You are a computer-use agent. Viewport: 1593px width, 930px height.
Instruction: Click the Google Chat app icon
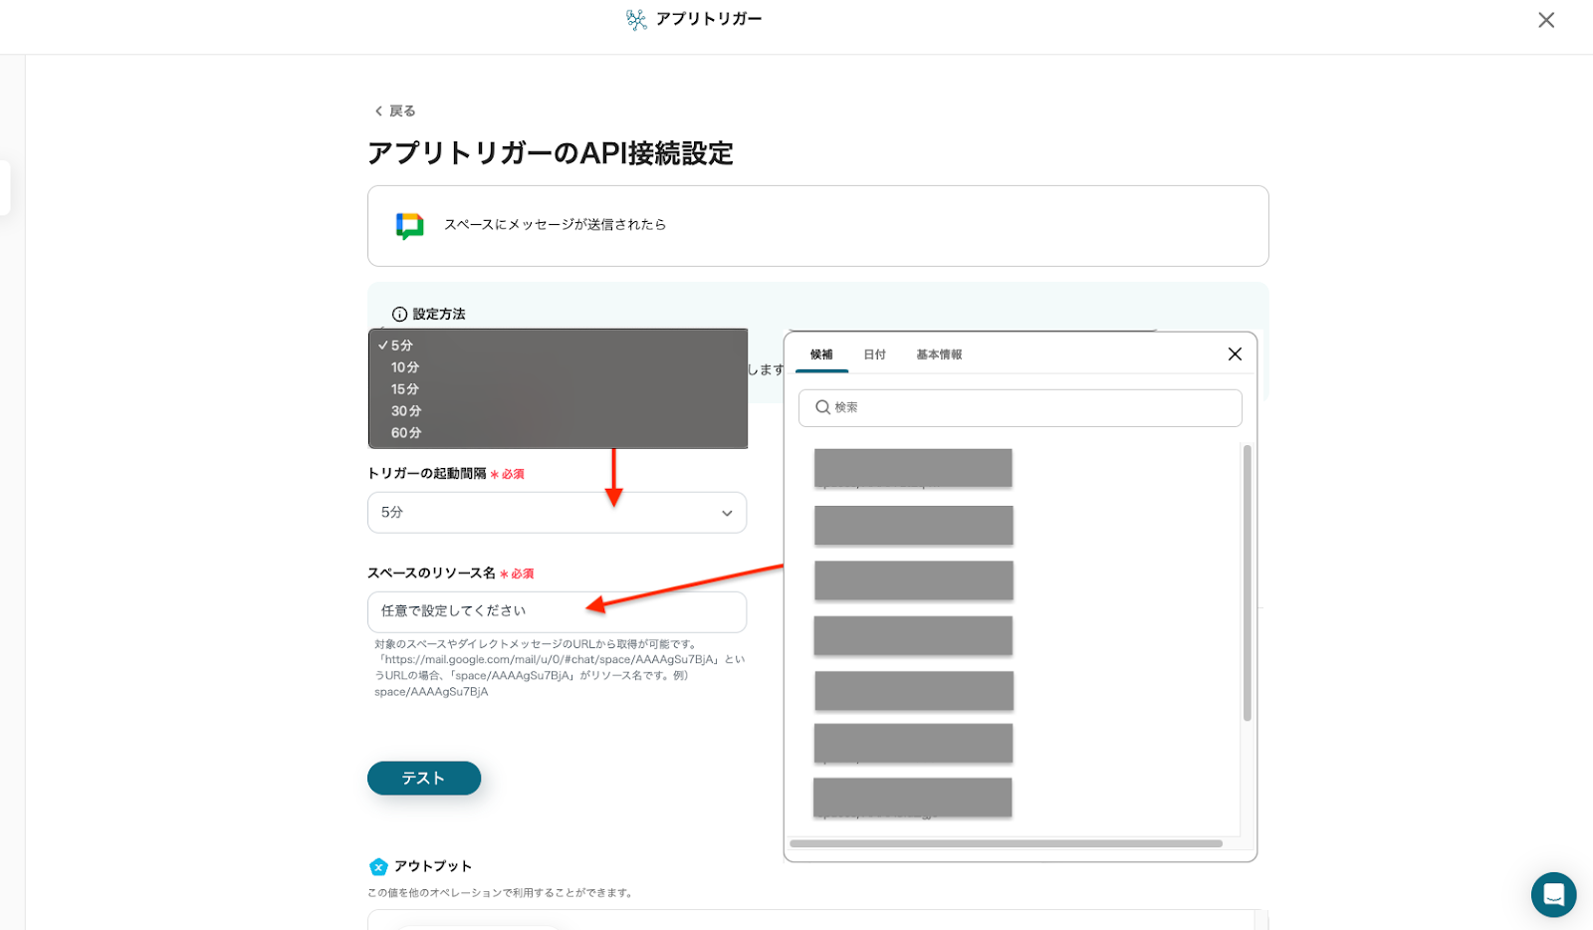(x=409, y=226)
